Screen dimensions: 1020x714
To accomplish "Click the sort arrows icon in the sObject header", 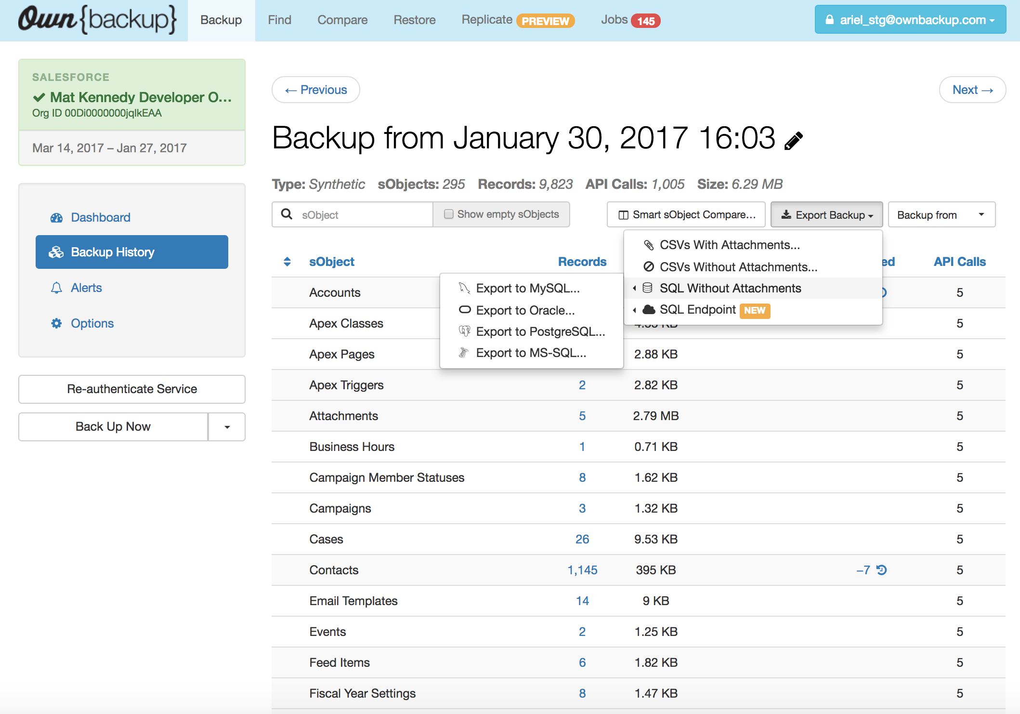I will pyautogui.click(x=287, y=262).
